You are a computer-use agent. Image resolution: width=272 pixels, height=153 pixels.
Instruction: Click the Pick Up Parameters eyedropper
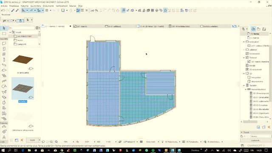click(x=13, y=10)
